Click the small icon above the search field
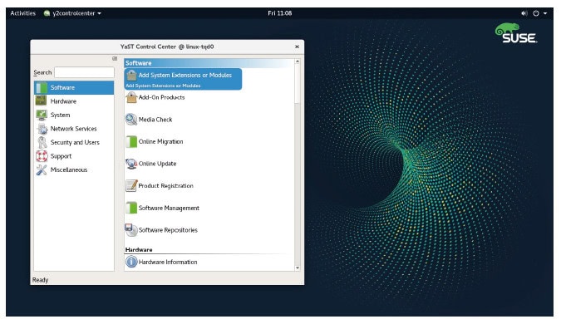561x324 pixels. [115, 59]
